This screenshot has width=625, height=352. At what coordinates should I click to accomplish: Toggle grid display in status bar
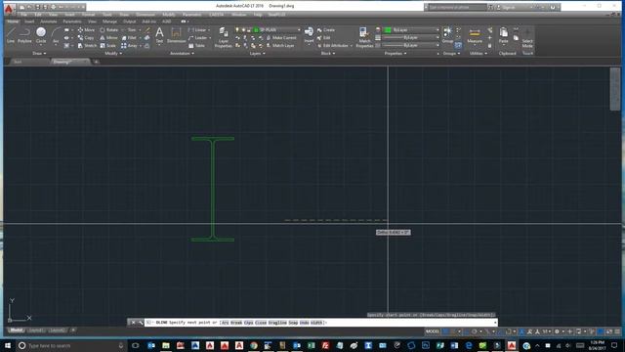tap(446, 331)
